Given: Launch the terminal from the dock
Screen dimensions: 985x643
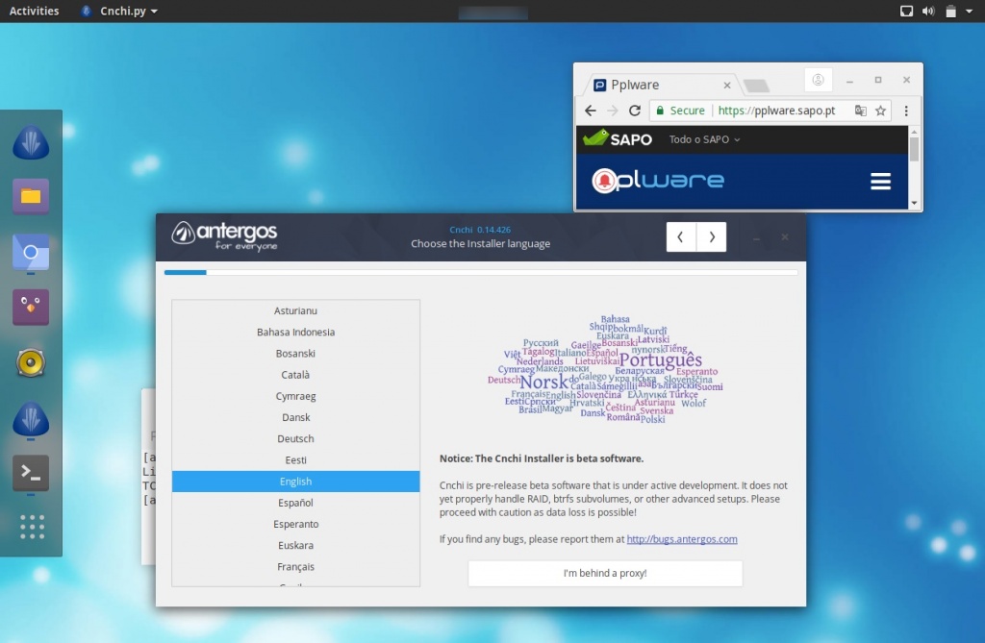Looking at the screenshot, I should [32, 473].
